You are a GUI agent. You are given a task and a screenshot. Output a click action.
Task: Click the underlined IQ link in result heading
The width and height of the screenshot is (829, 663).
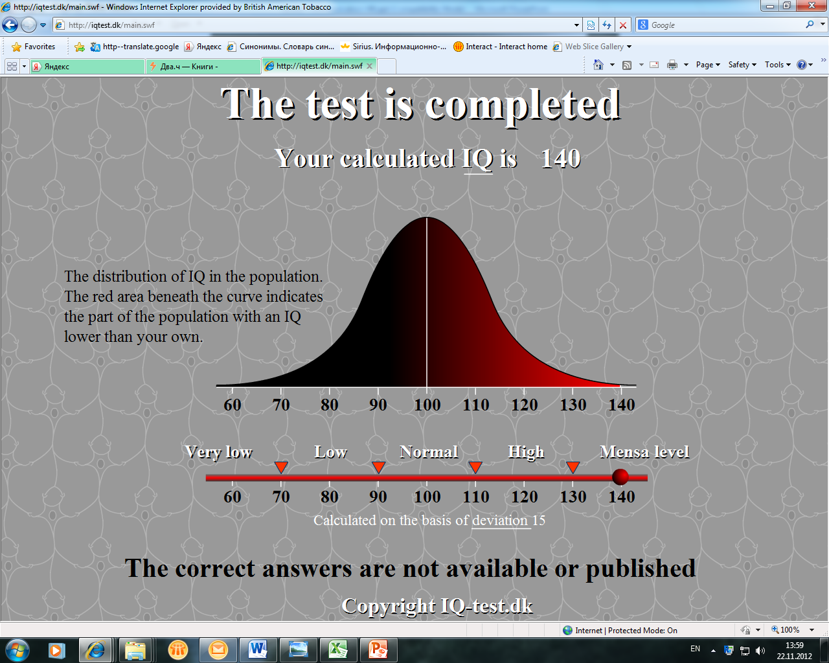coord(477,159)
